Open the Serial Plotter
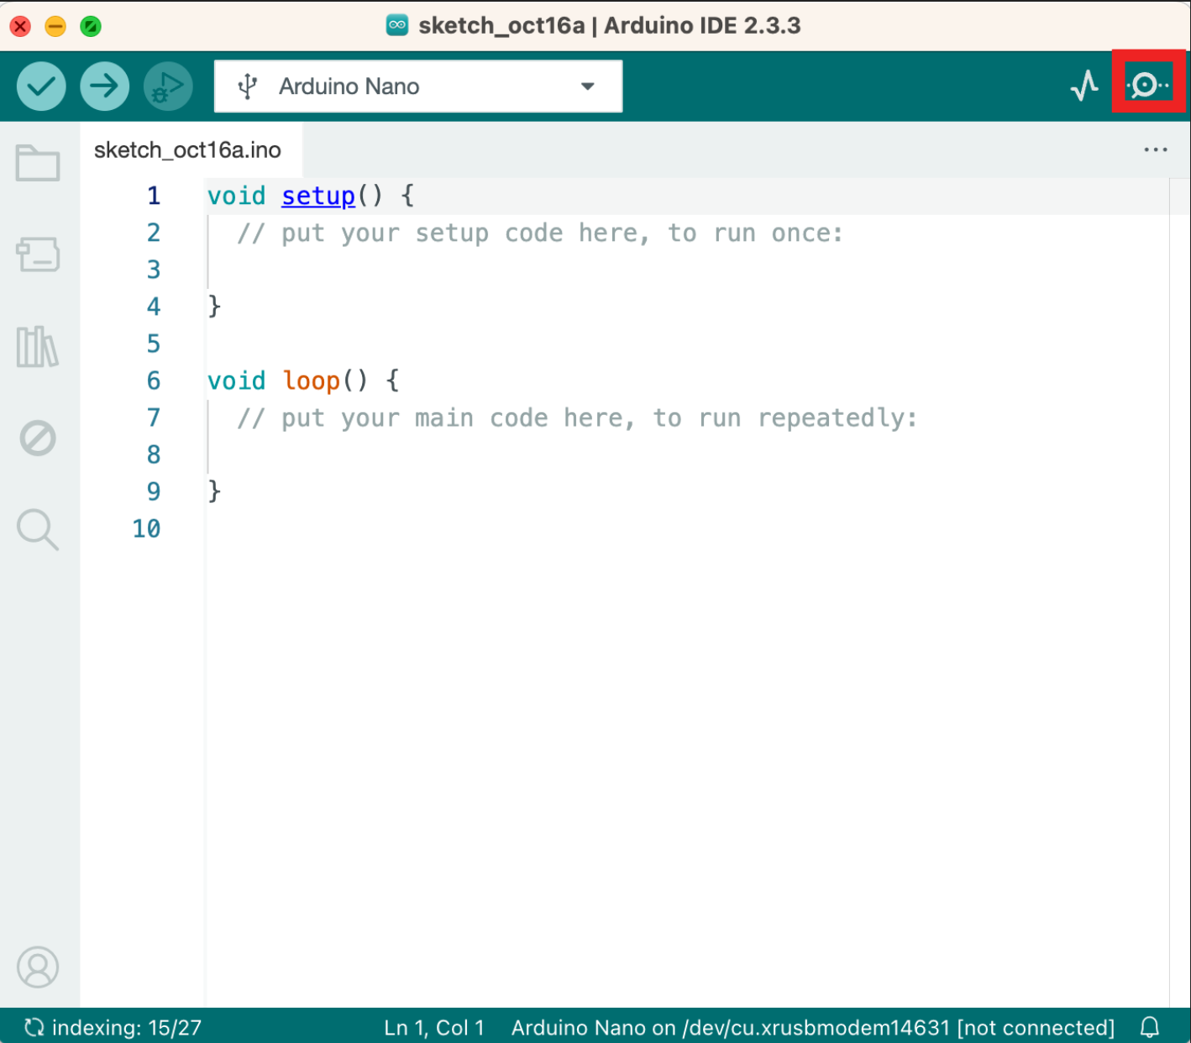1191x1043 pixels. coord(1084,86)
